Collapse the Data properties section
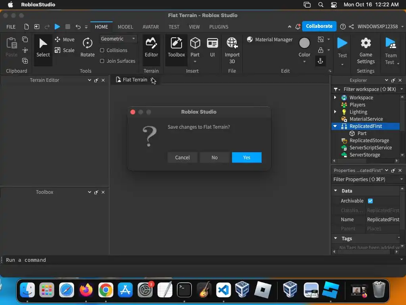 click(x=335, y=191)
